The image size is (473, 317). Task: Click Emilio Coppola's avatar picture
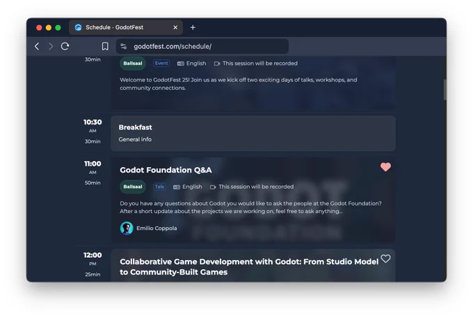127,228
